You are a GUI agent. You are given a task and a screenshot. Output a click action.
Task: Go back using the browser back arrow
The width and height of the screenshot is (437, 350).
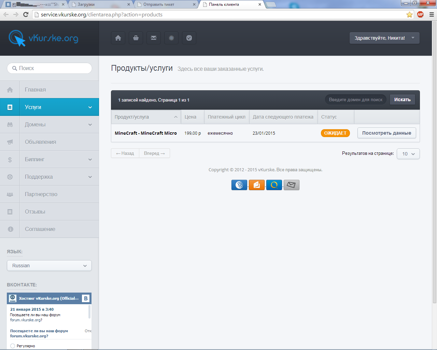[6, 14]
